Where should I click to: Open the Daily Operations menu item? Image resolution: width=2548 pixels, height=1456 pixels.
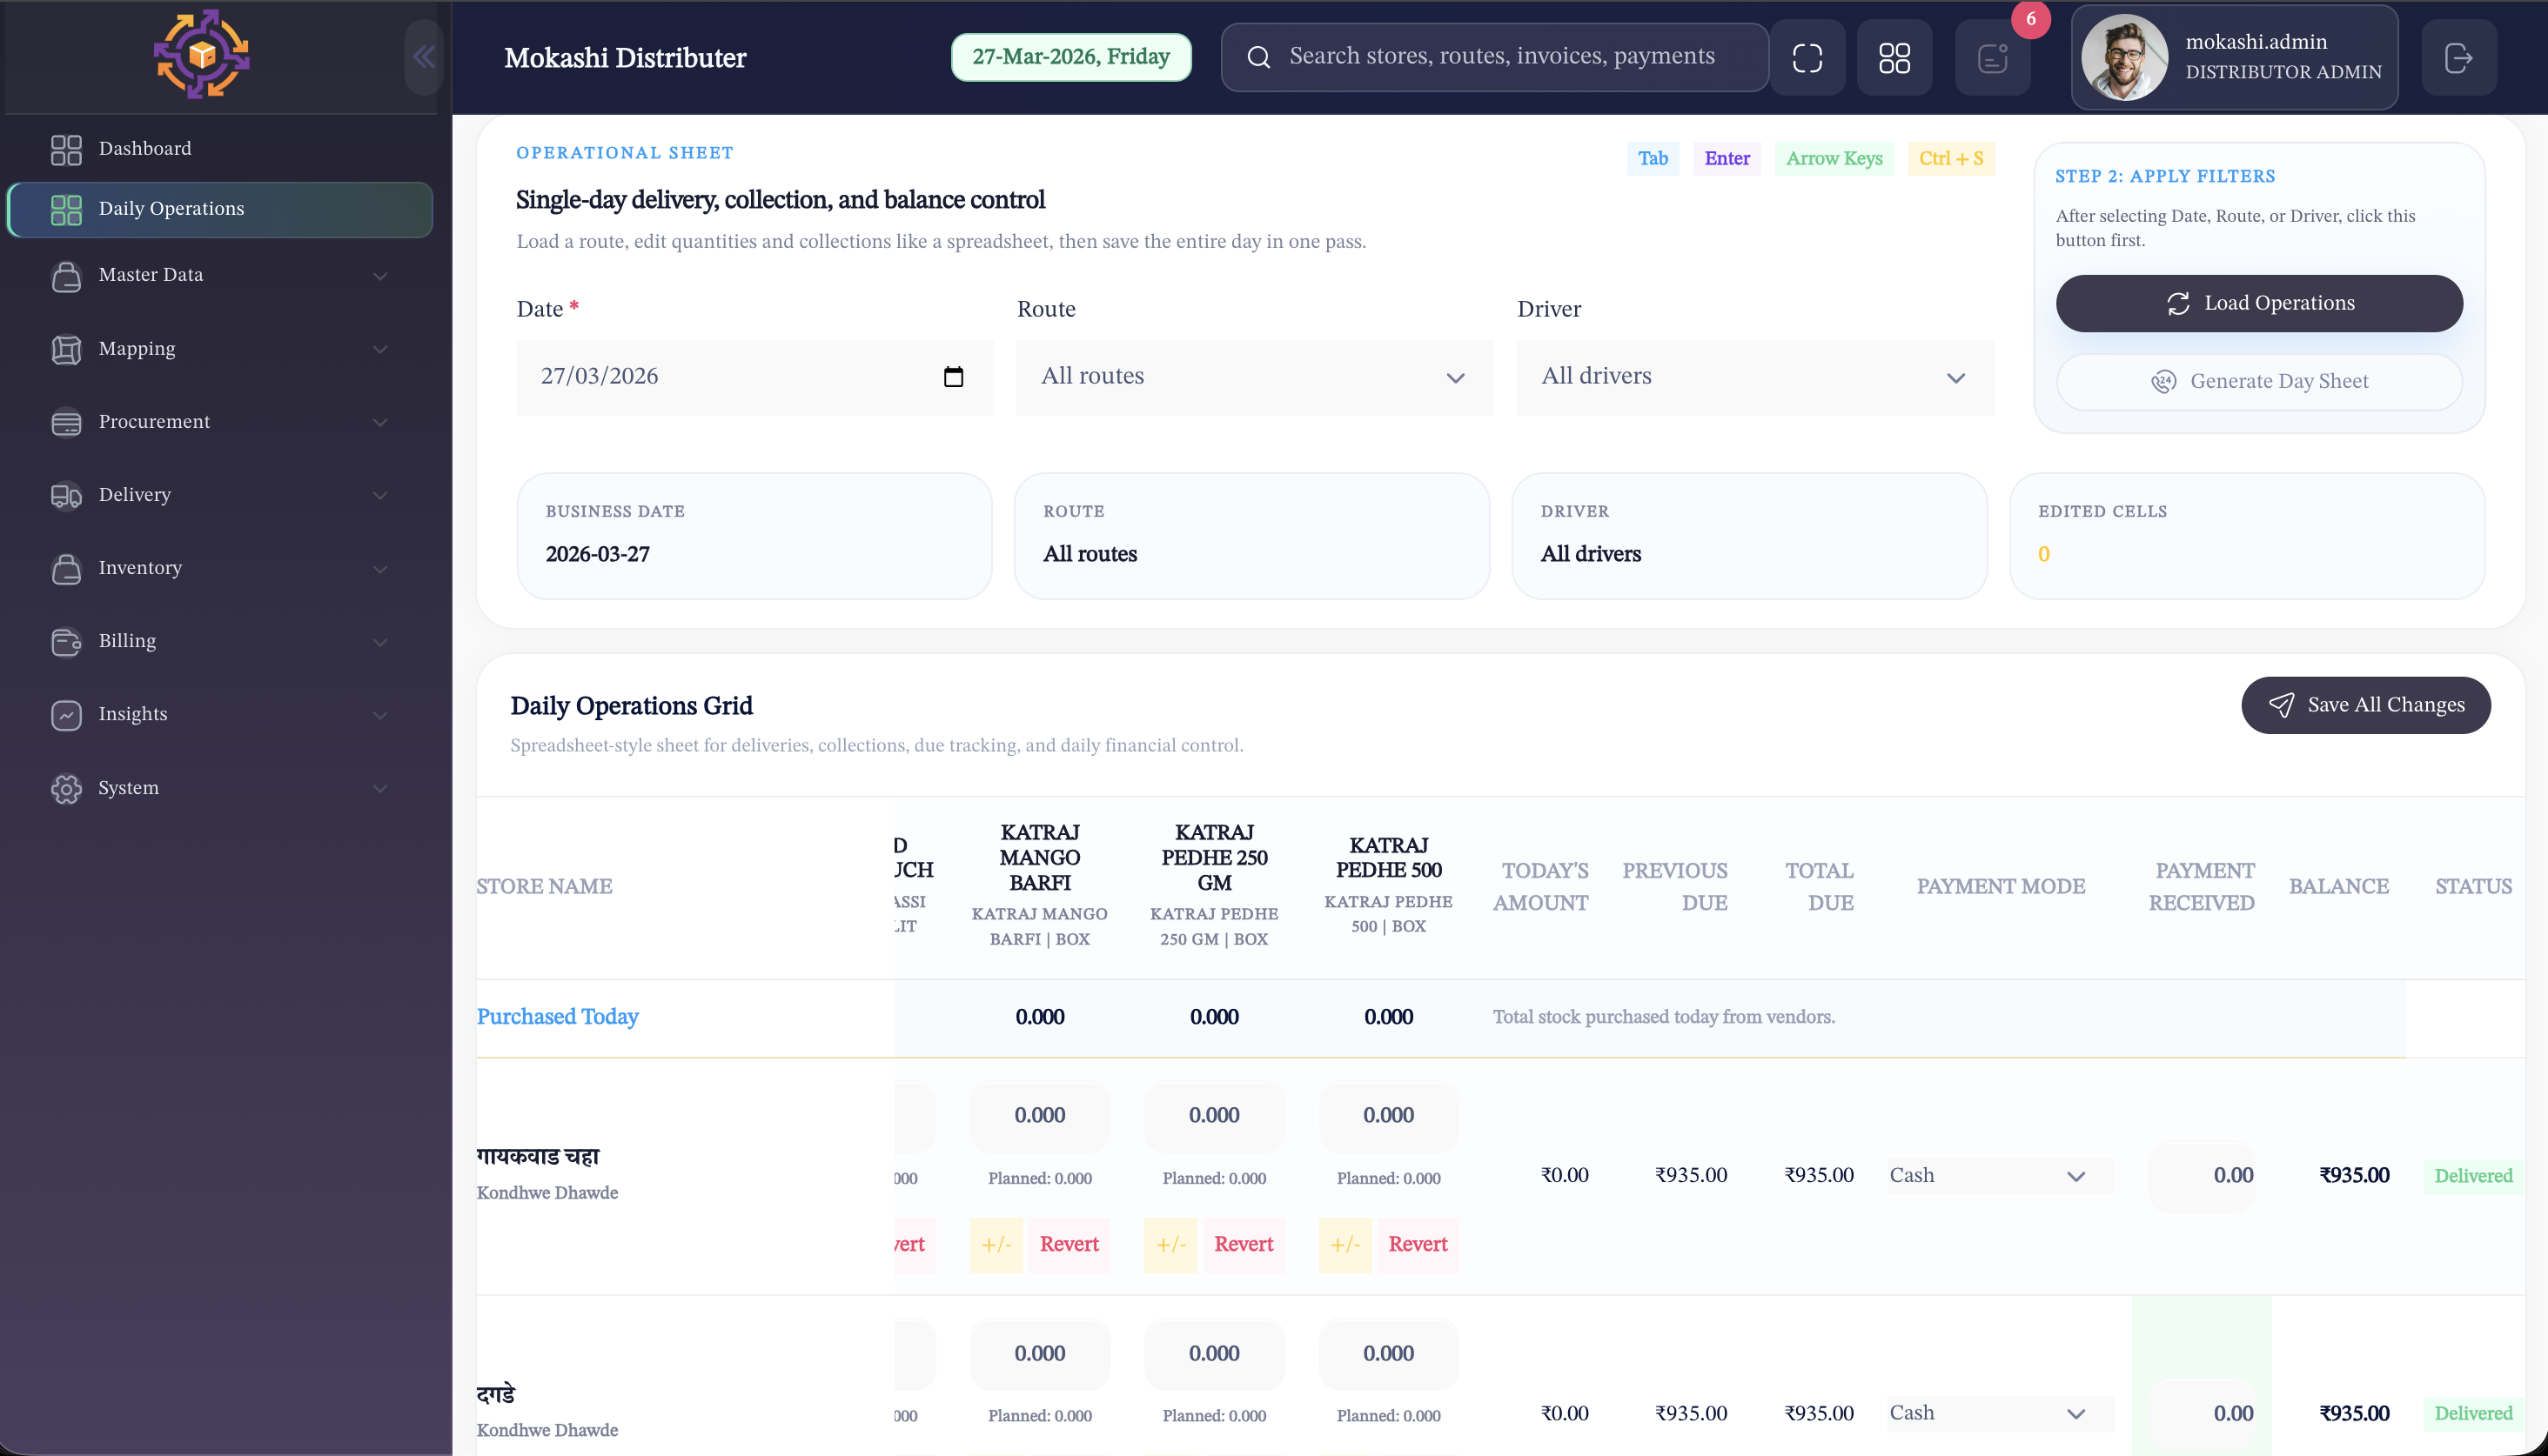pyautogui.click(x=171, y=209)
